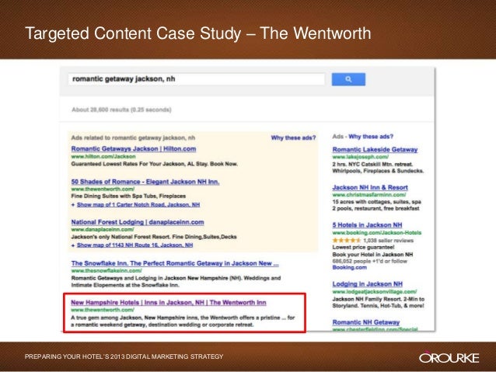Click the search query input field
The width and height of the screenshot is (496, 372).
(x=197, y=79)
